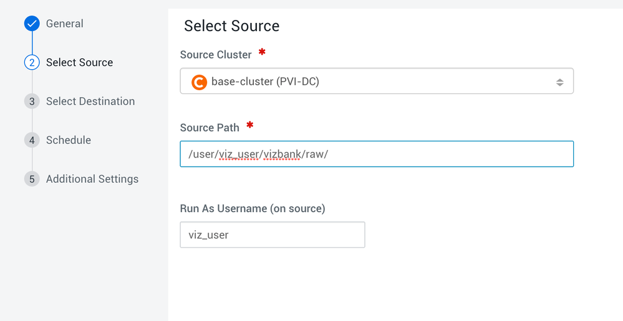Click the Source Cluster up-down arrows

click(559, 82)
